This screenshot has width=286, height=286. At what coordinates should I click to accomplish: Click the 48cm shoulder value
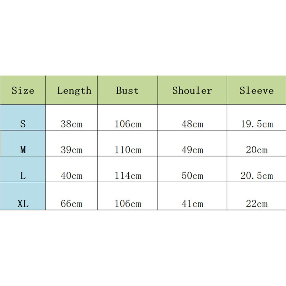192,124
